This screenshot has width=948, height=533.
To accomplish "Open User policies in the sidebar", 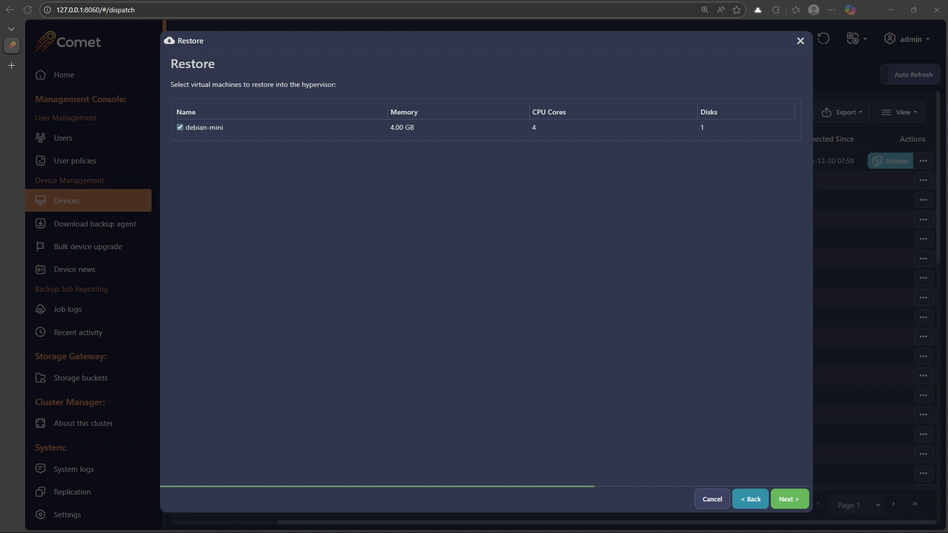I will (x=75, y=161).
